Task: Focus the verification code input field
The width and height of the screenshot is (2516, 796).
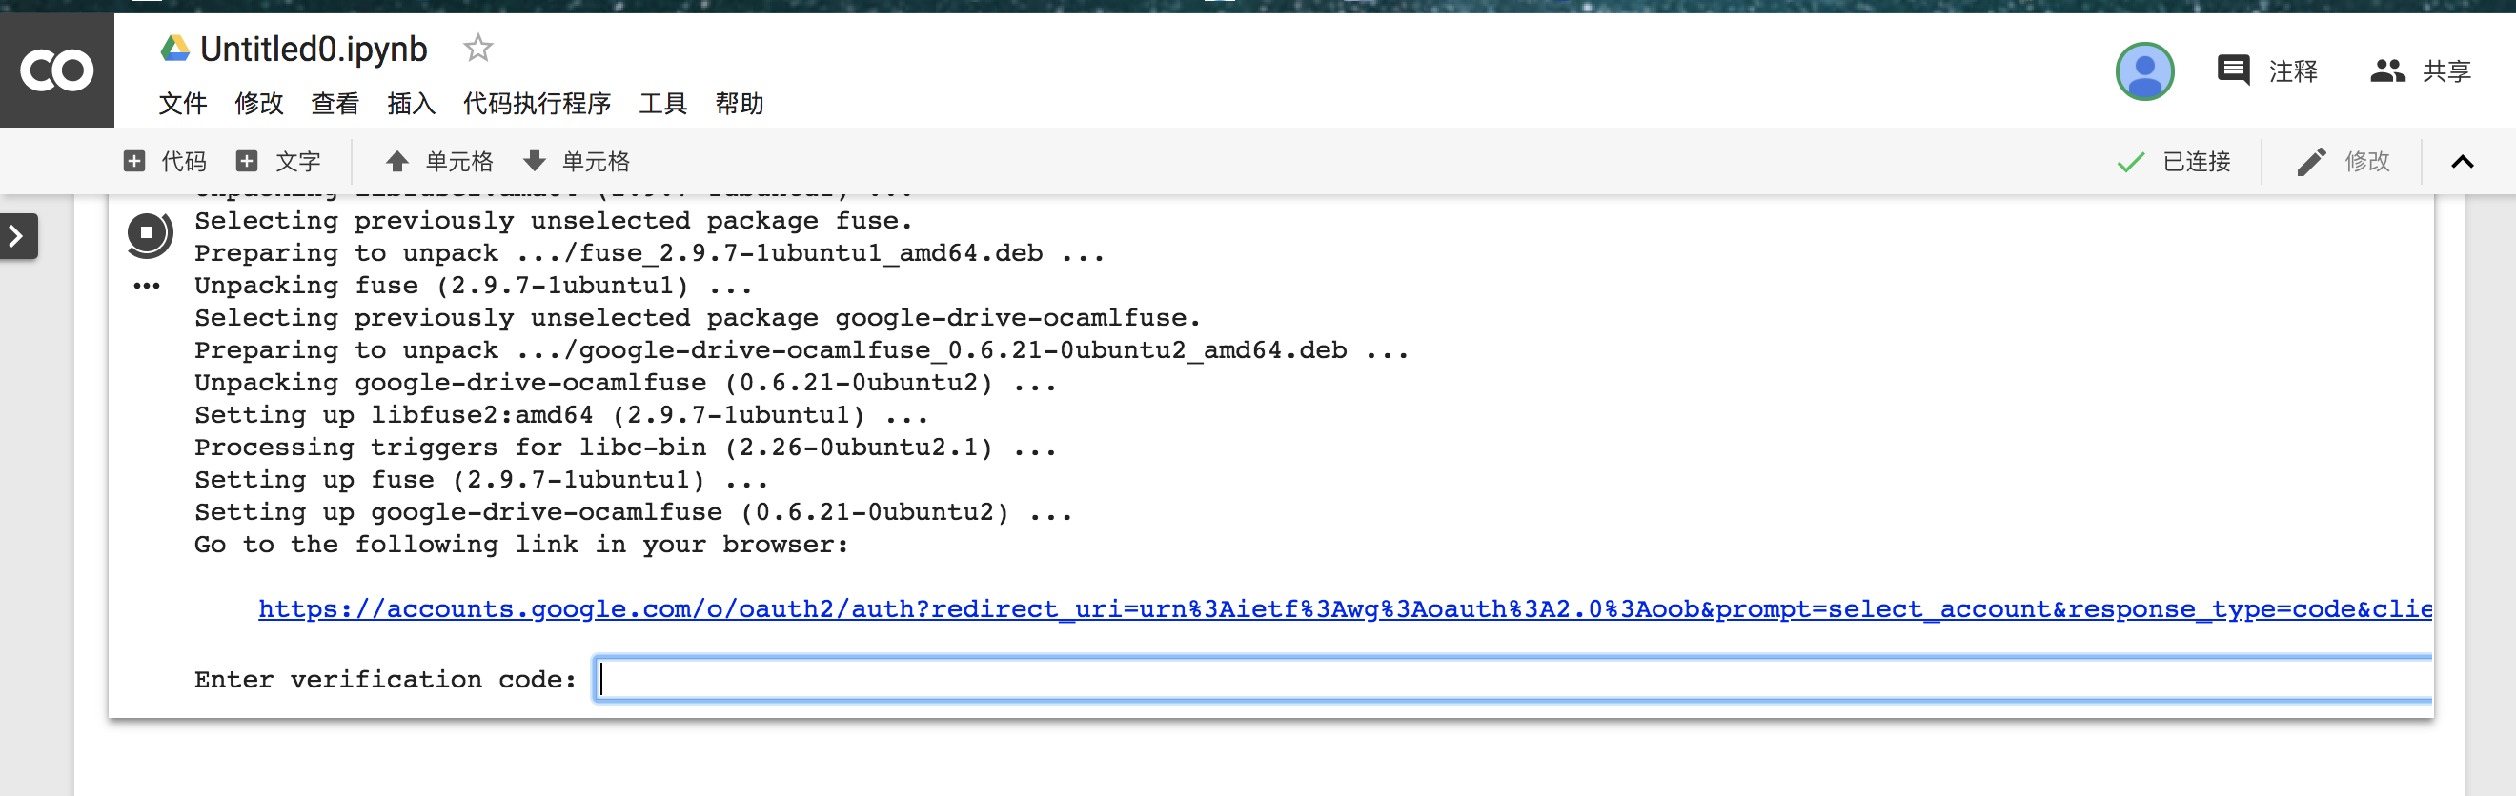Action: tap(1512, 679)
